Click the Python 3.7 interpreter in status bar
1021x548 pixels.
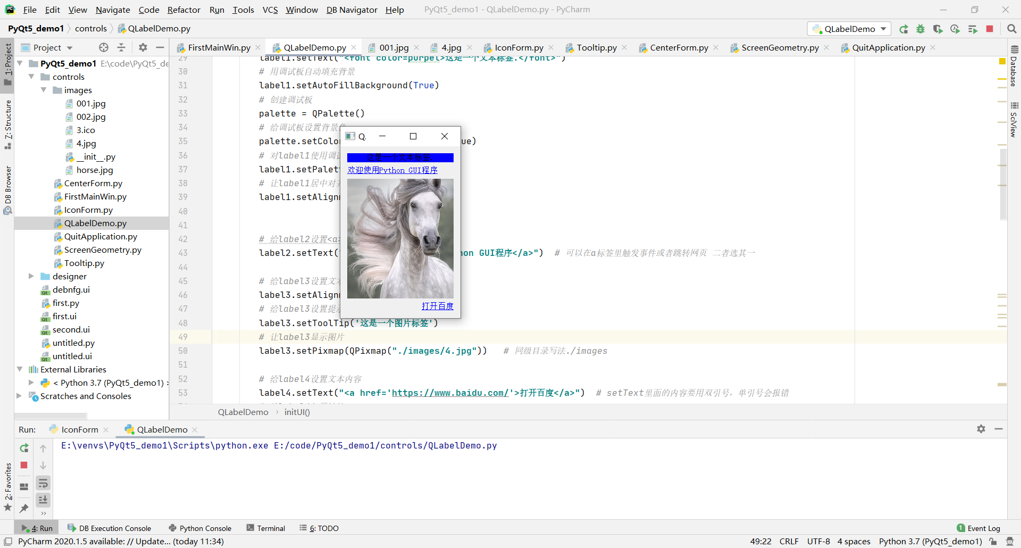coord(930,541)
